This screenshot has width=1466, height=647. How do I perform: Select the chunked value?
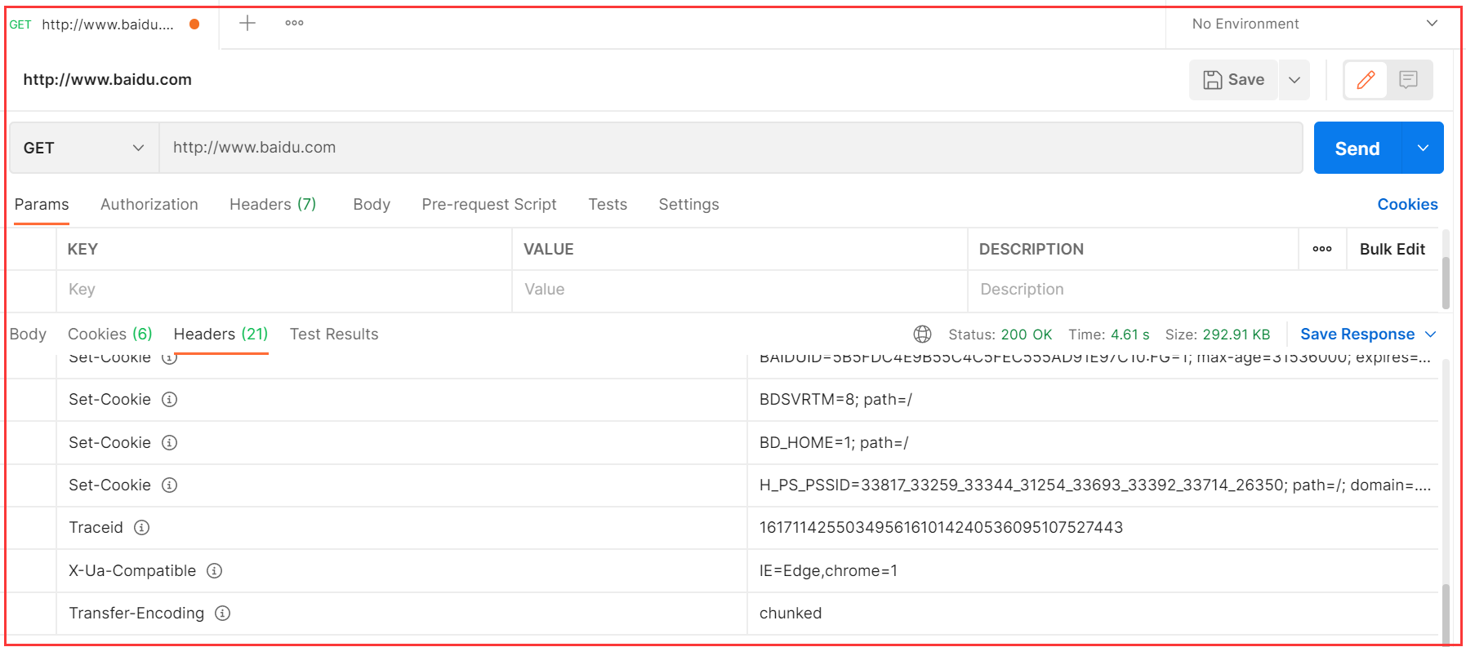click(791, 613)
